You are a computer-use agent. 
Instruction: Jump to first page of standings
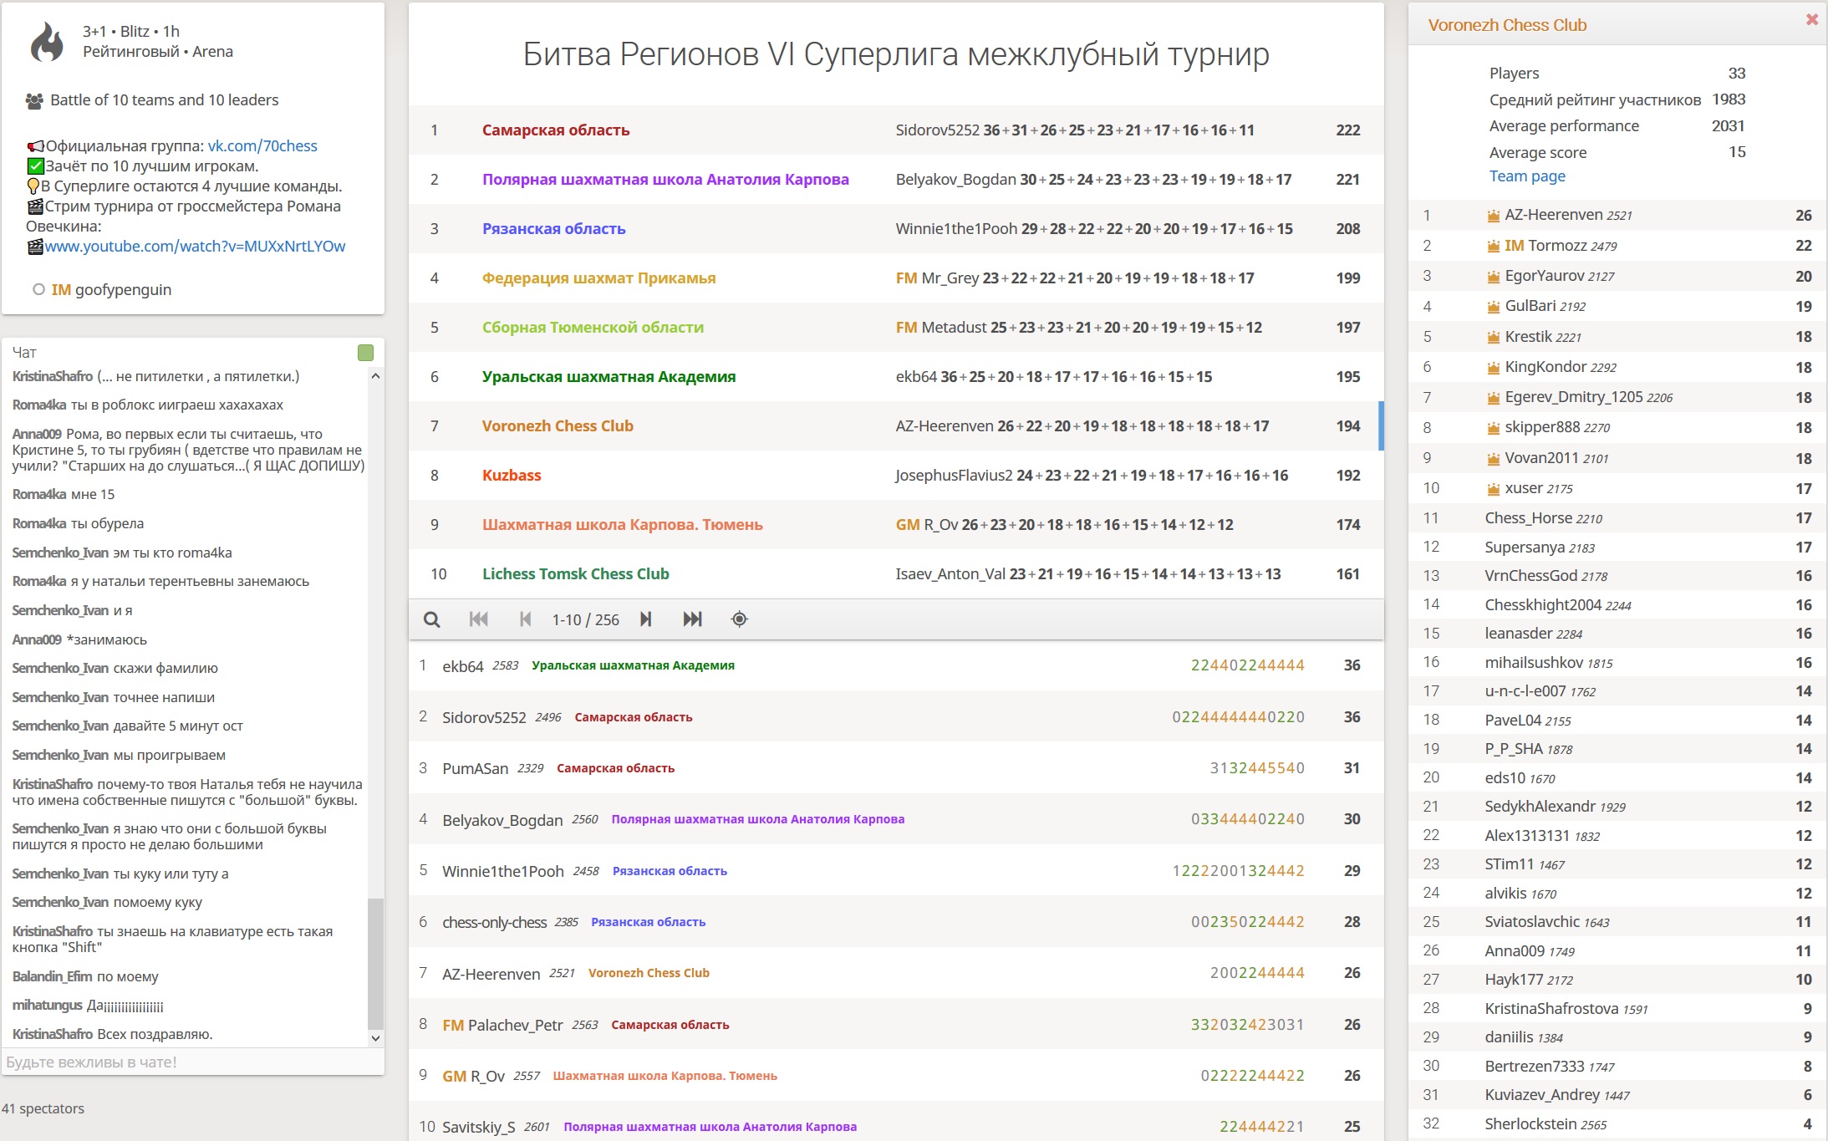tap(478, 619)
